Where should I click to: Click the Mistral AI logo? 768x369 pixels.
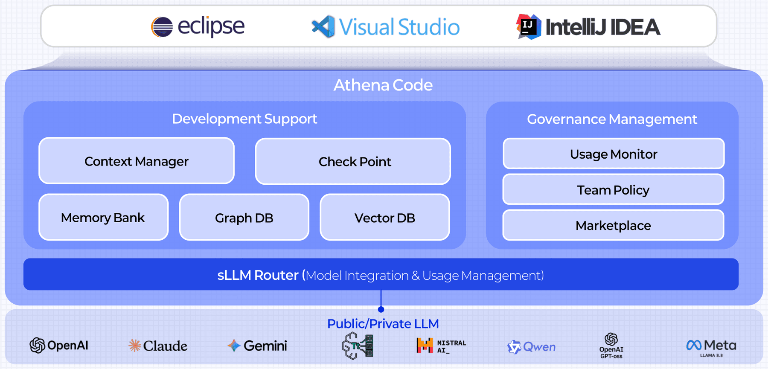pyautogui.click(x=425, y=345)
